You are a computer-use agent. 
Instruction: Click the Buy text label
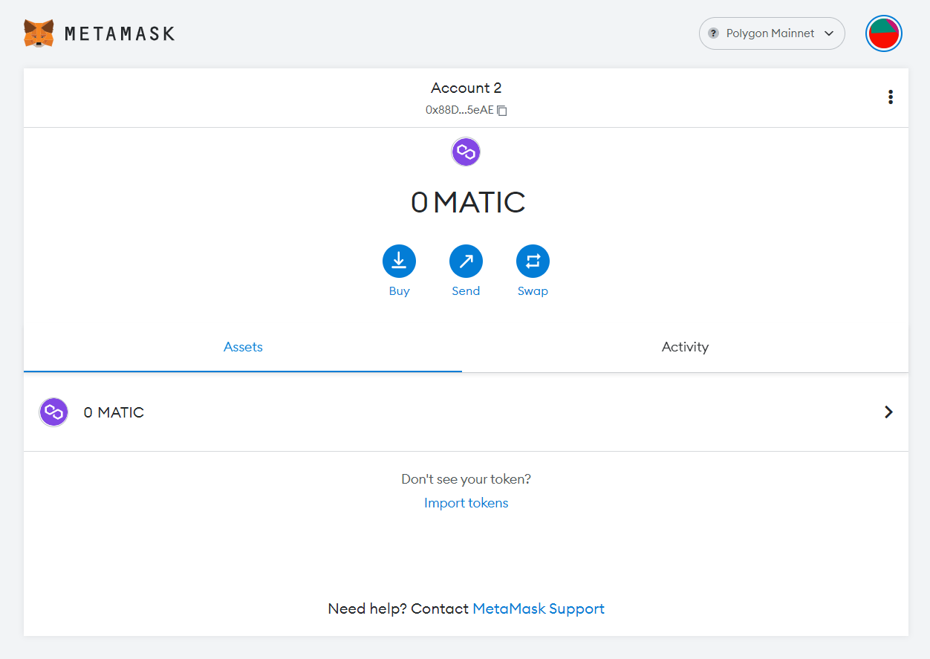[399, 291]
